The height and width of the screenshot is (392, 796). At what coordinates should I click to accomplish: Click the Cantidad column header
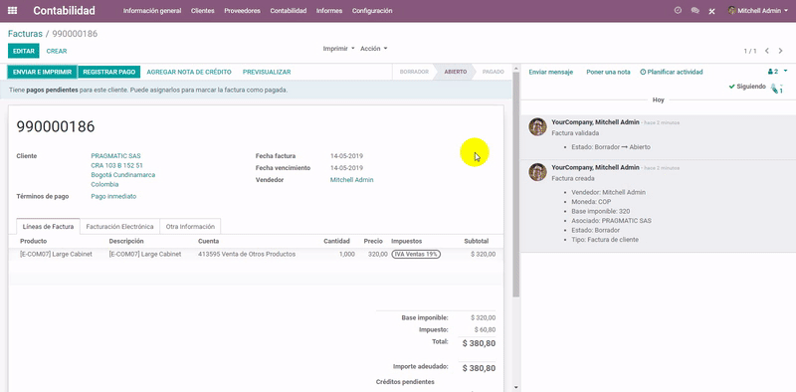tap(336, 241)
